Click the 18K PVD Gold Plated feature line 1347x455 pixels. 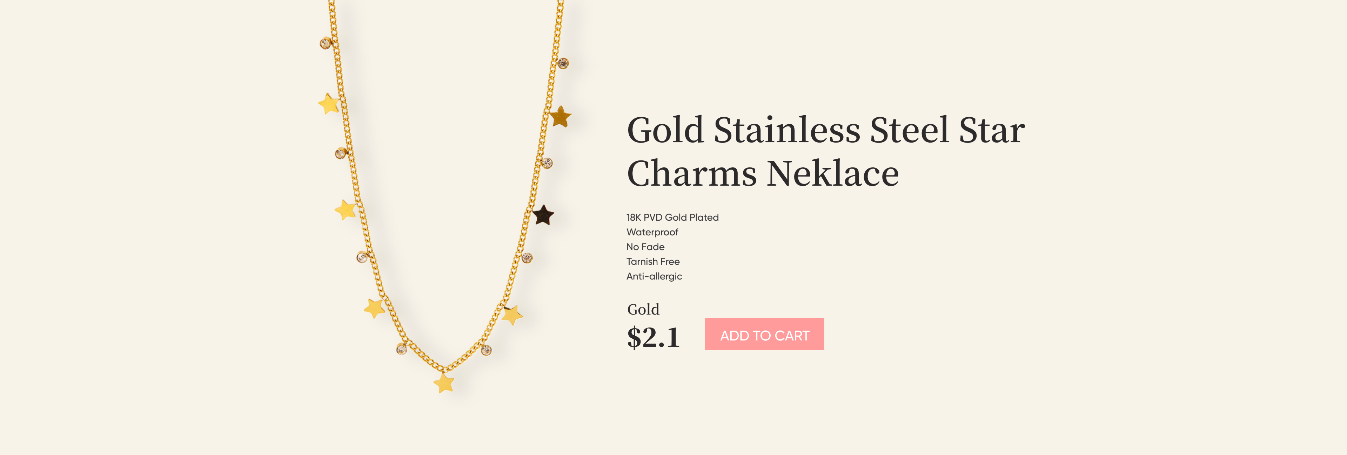(x=672, y=217)
